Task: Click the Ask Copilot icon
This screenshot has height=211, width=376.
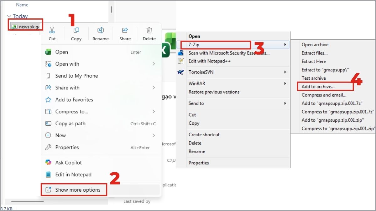Action: coord(48,163)
